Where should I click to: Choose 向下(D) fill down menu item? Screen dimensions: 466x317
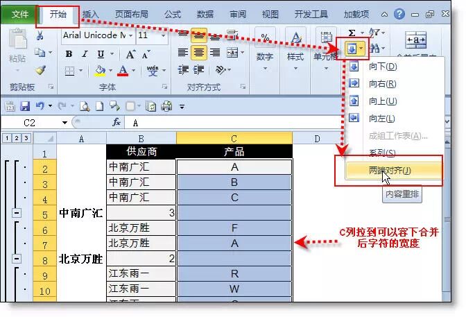pyautogui.click(x=394, y=67)
